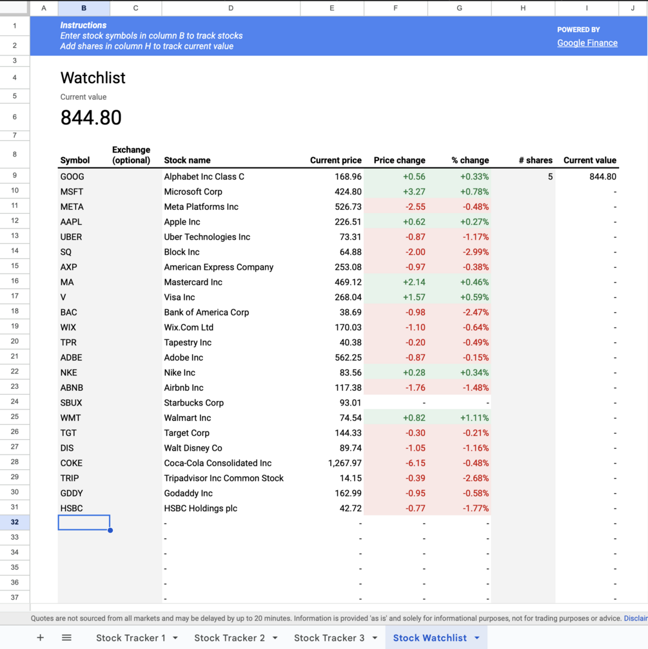648x649 pixels.
Task: Select the 1,267.97 current price cell
Action: coord(332,463)
